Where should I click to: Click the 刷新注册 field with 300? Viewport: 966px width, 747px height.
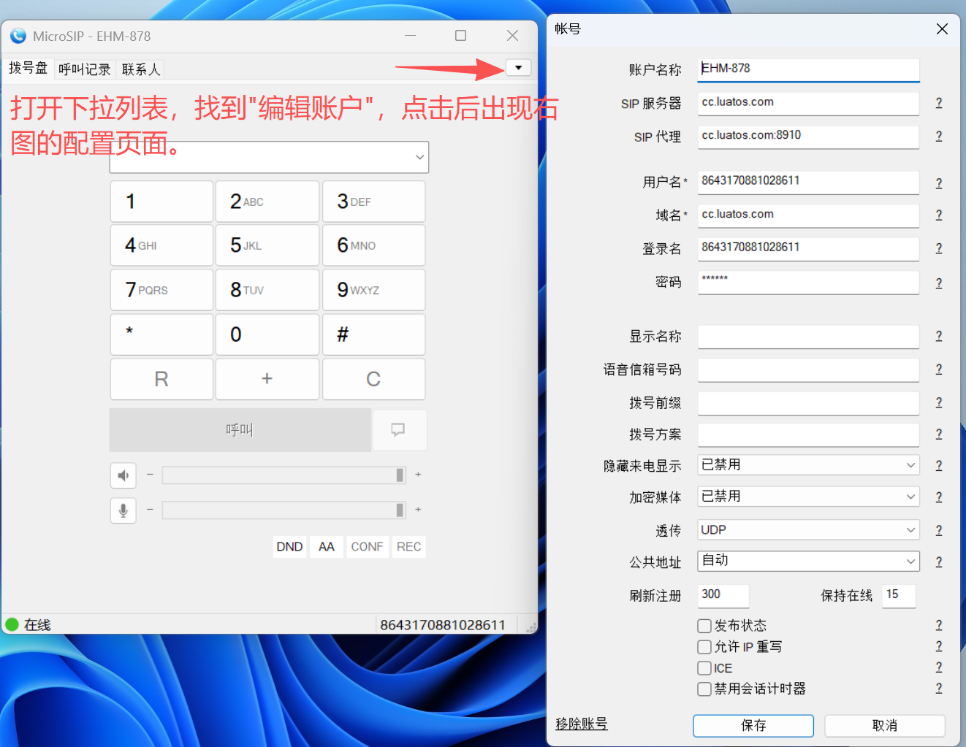[723, 595]
